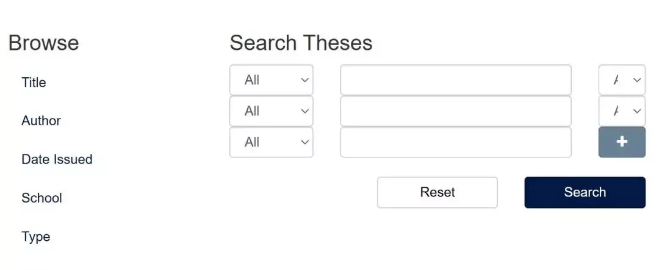This screenshot has height=270, width=659.
Task: Click the Search Theses heading
Action: click(x=301, y=43)
